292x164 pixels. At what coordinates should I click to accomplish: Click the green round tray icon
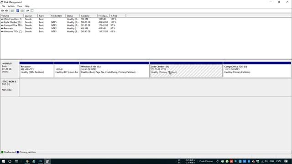point(227,161)
